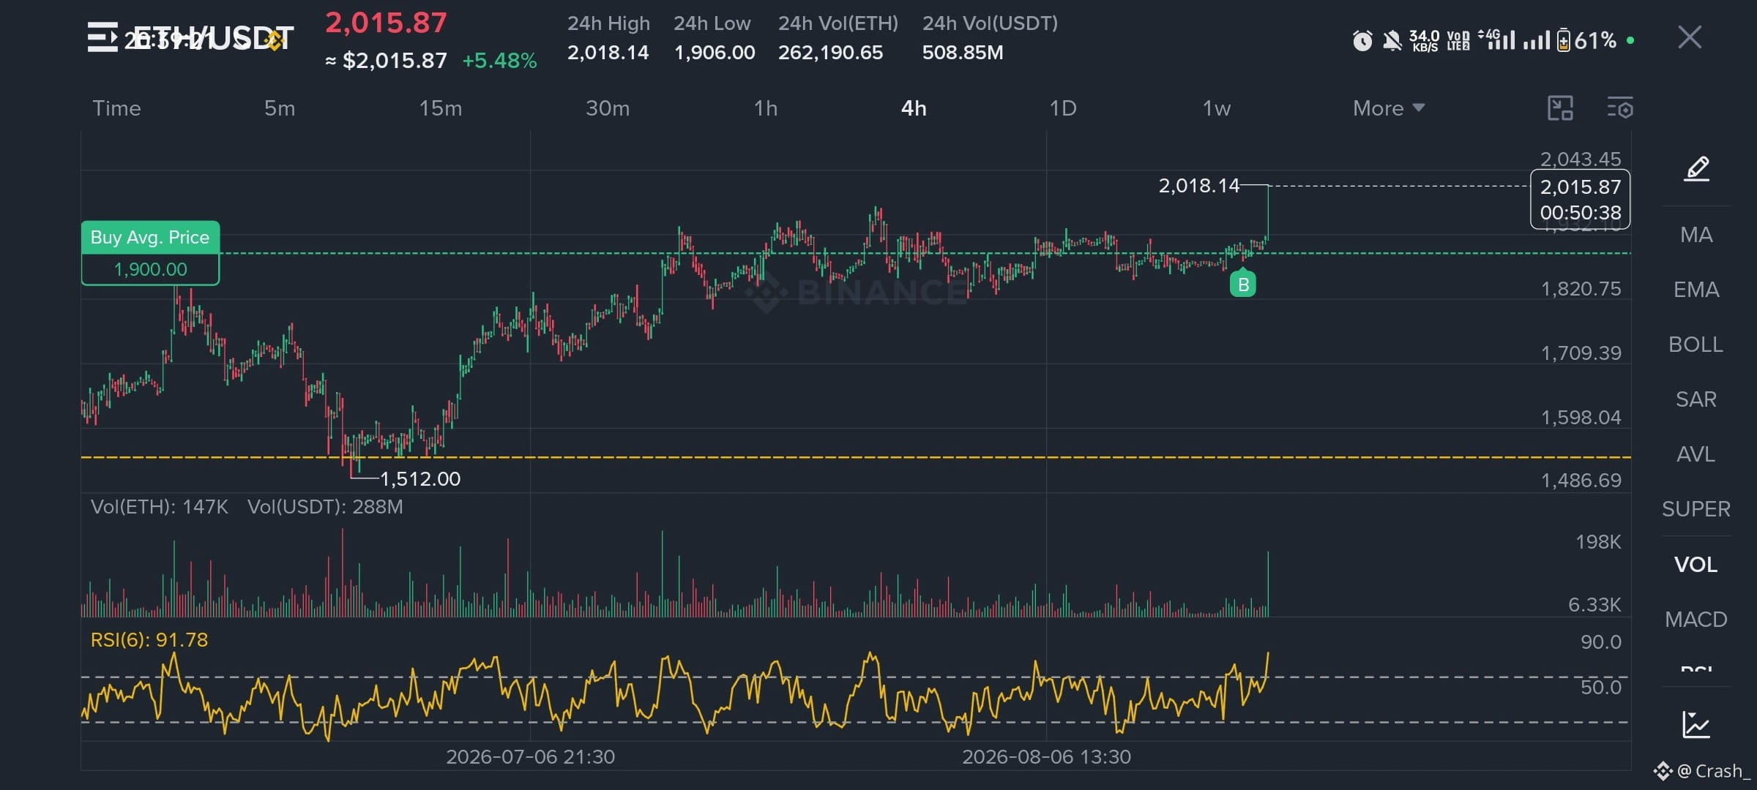Toggle the MA indicator
This screenshot has height=790, width=1757.
1696,235
